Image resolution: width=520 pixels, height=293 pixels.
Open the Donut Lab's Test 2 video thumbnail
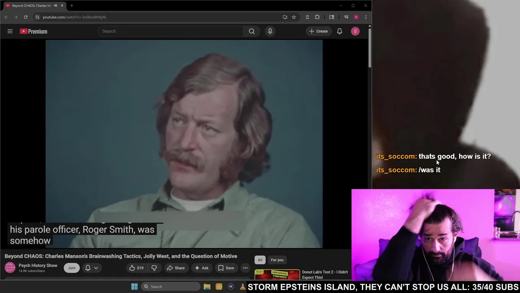277,275
